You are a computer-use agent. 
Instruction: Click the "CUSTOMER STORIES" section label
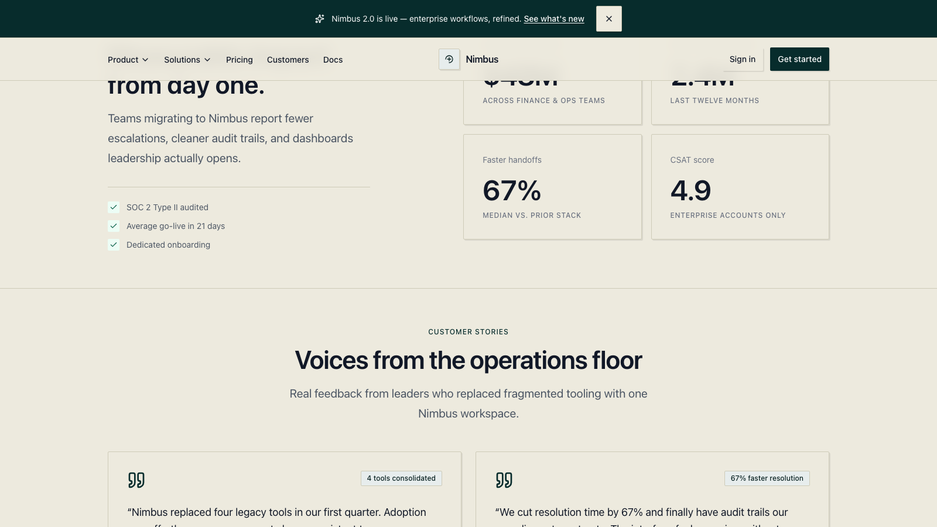pos(468,332)
